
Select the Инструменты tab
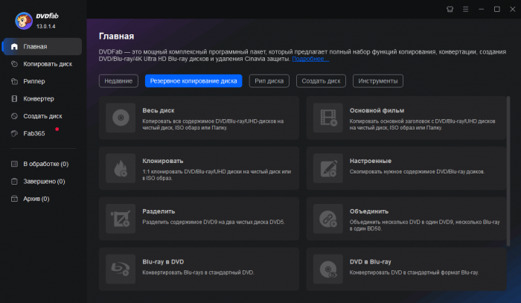click(x=377, y=80)
